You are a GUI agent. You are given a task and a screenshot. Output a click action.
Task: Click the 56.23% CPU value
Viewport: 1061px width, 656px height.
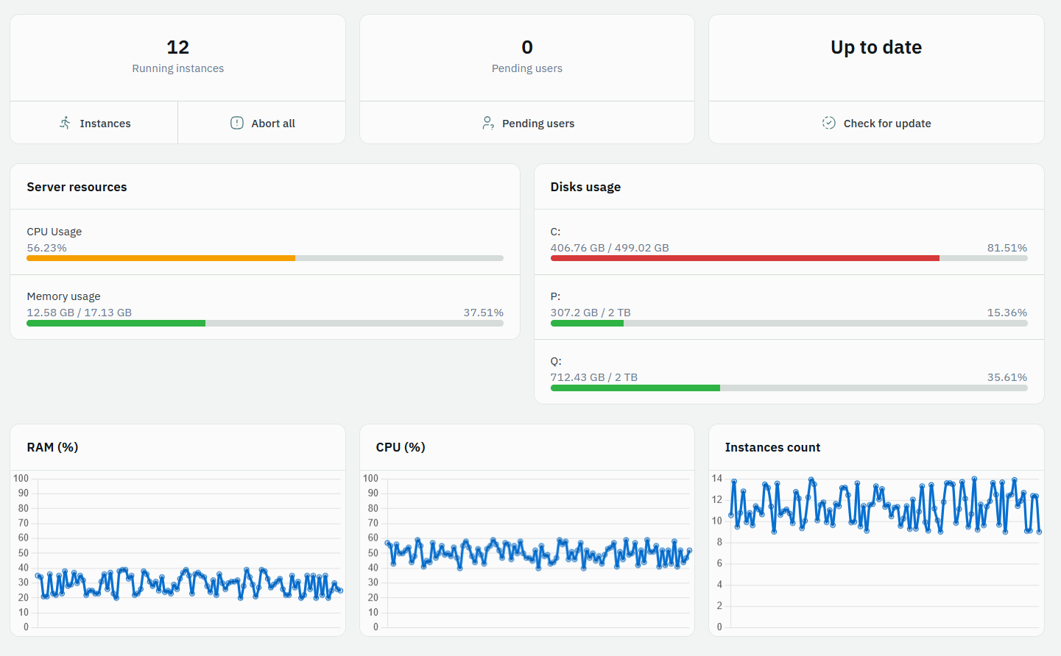click(x=47, y=248)
